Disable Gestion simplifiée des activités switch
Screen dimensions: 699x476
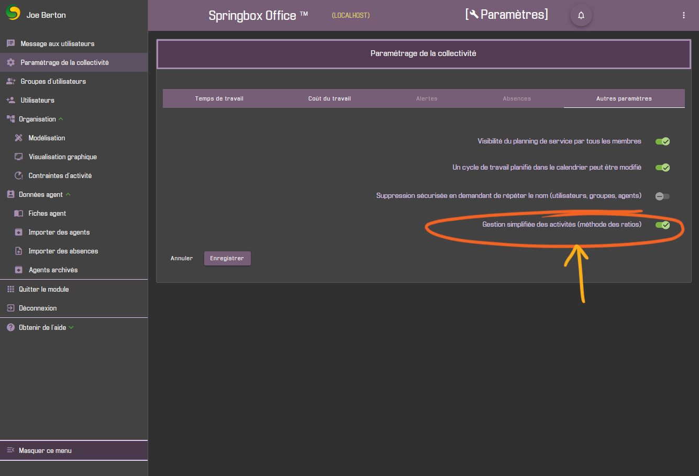point(662,225)
